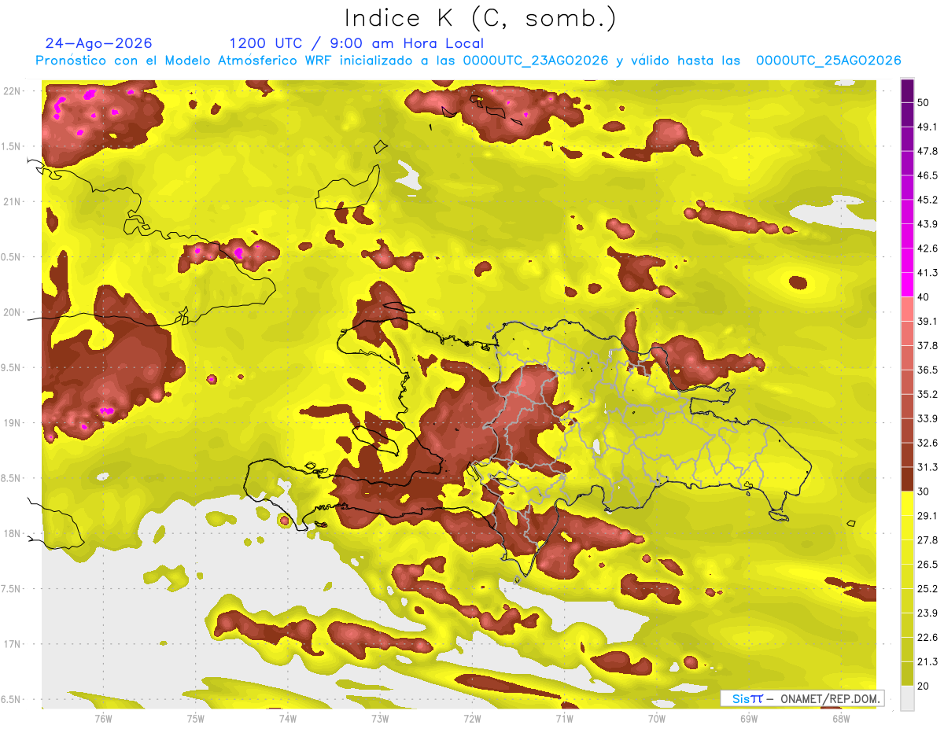This screenshot has width=944, height=729.
Task: Click the colorbar value "27.8"
Action: pos(927,540)
